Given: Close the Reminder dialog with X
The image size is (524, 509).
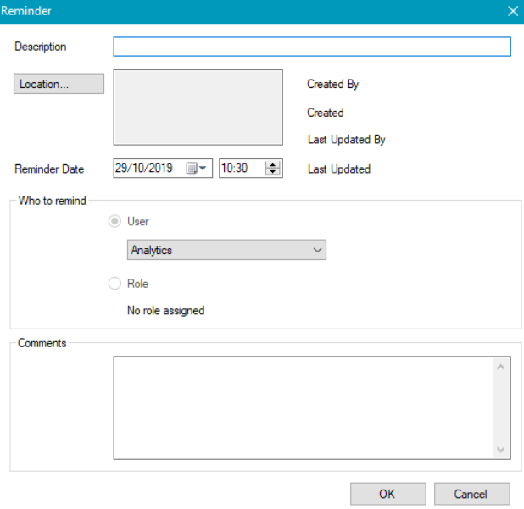Looking at the screenshot, I should point(512,11).
